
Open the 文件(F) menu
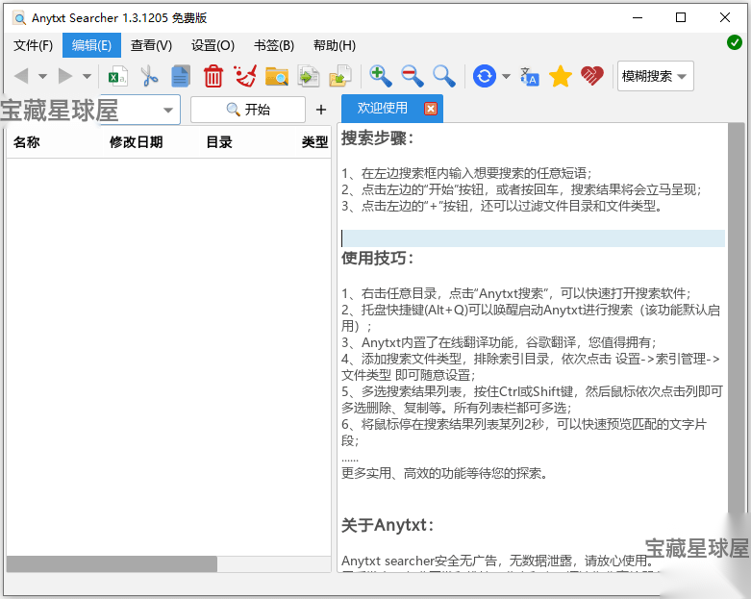point(33,45)
